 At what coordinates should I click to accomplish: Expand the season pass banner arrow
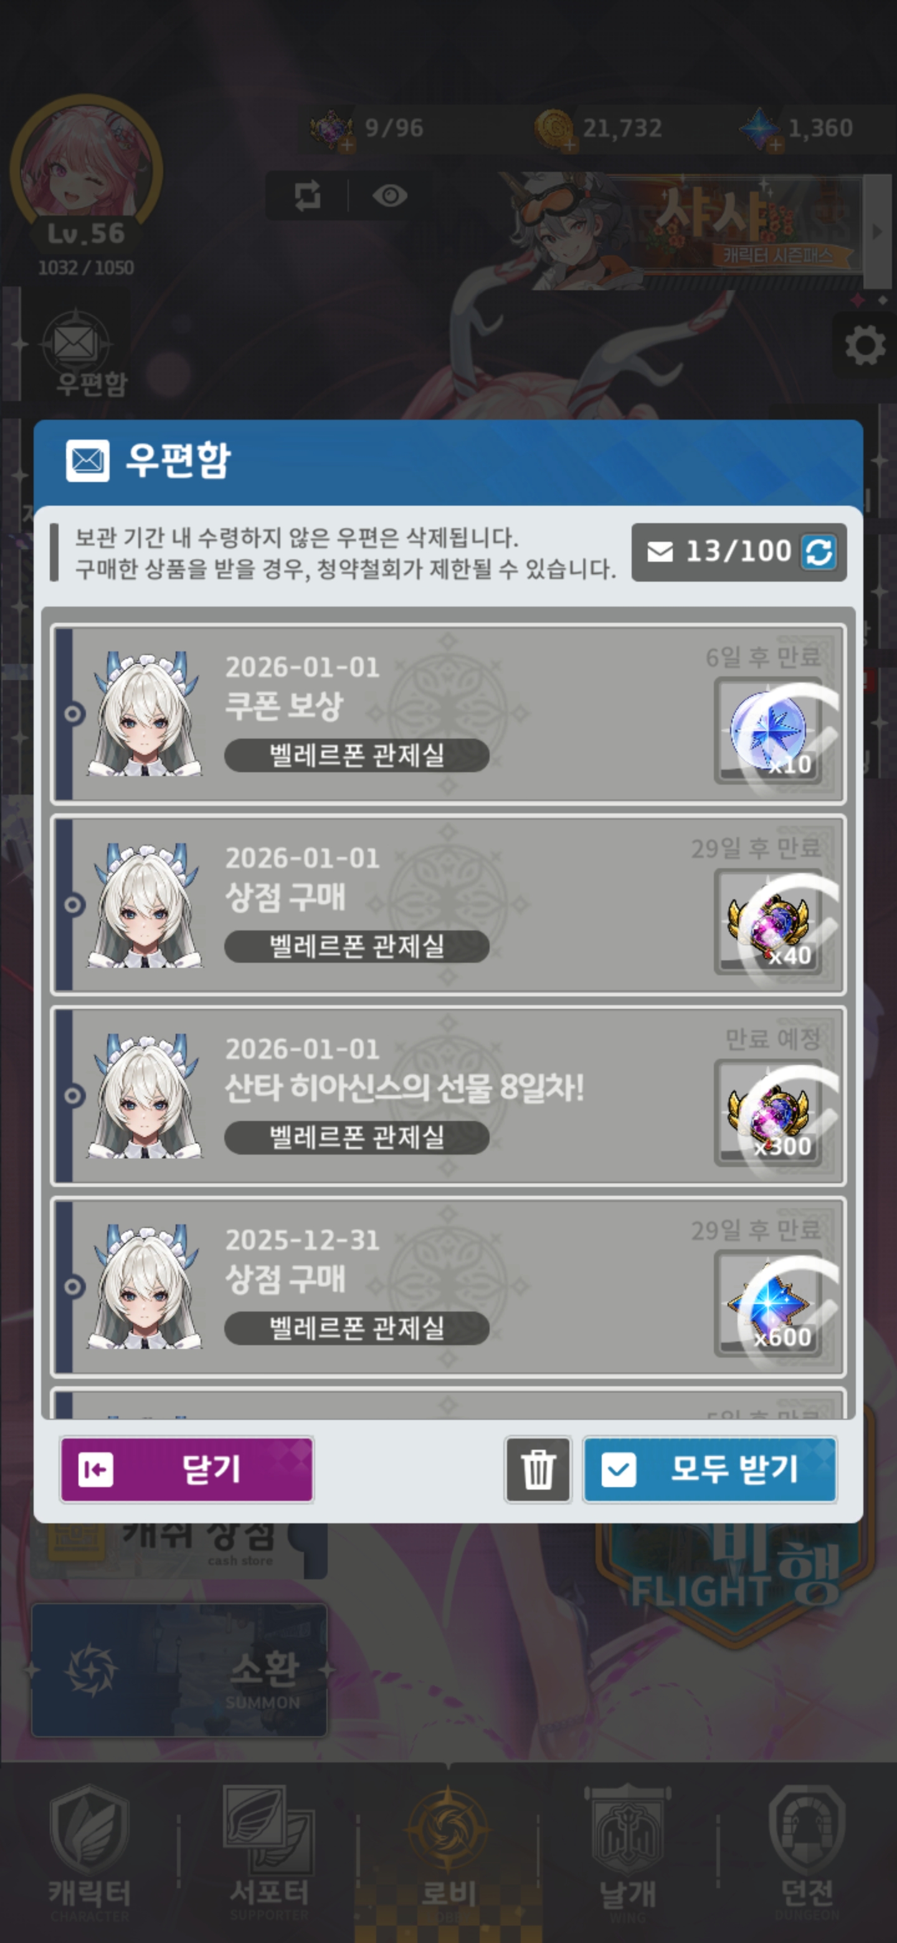coord(878,232)
